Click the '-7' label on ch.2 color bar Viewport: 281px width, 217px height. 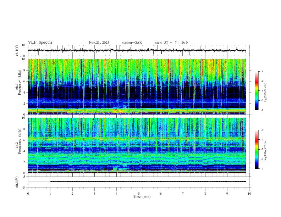[x=261, y=169]
